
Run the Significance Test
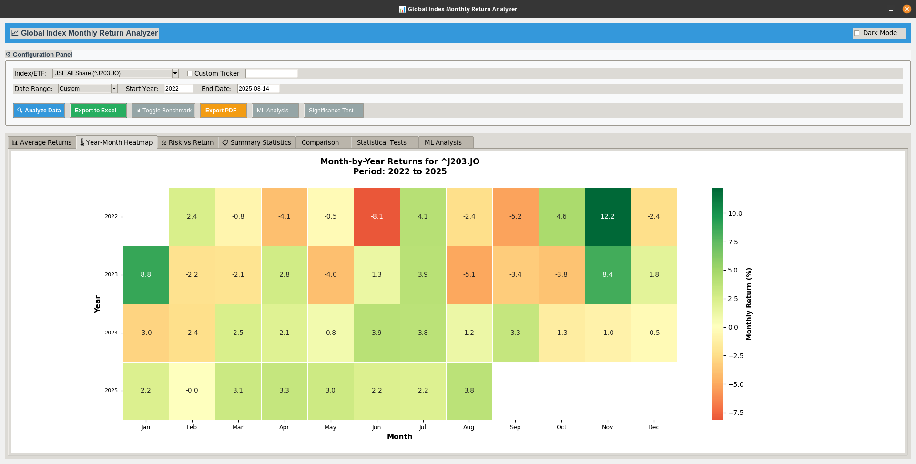point(333,111)
